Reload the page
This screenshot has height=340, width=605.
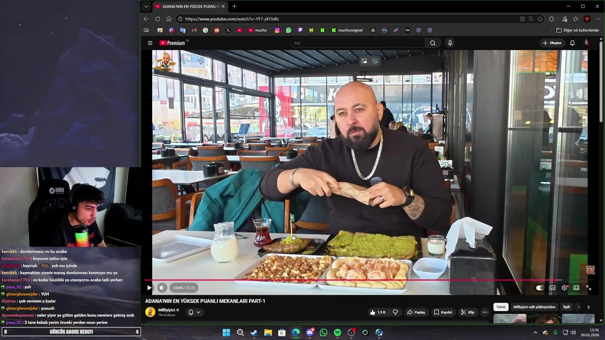pyautogui.click(x=158, y=19)
